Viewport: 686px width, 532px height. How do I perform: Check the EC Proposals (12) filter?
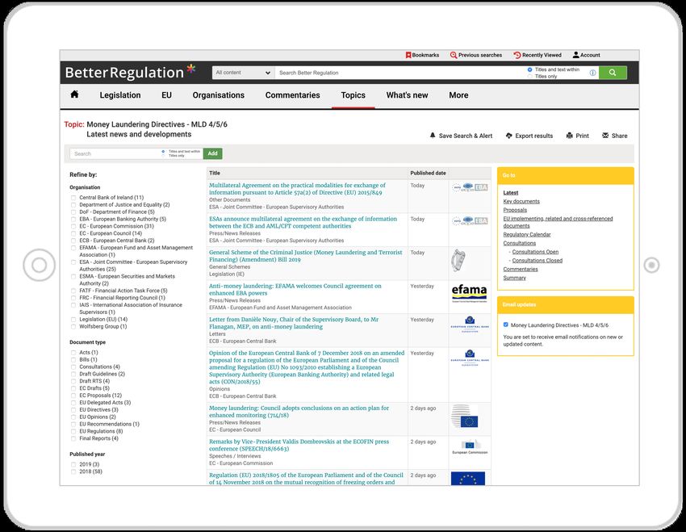click(73, 396)
